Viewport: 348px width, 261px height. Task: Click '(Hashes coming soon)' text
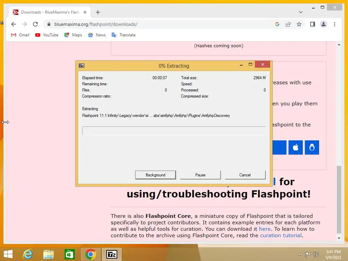coord(219,46)
